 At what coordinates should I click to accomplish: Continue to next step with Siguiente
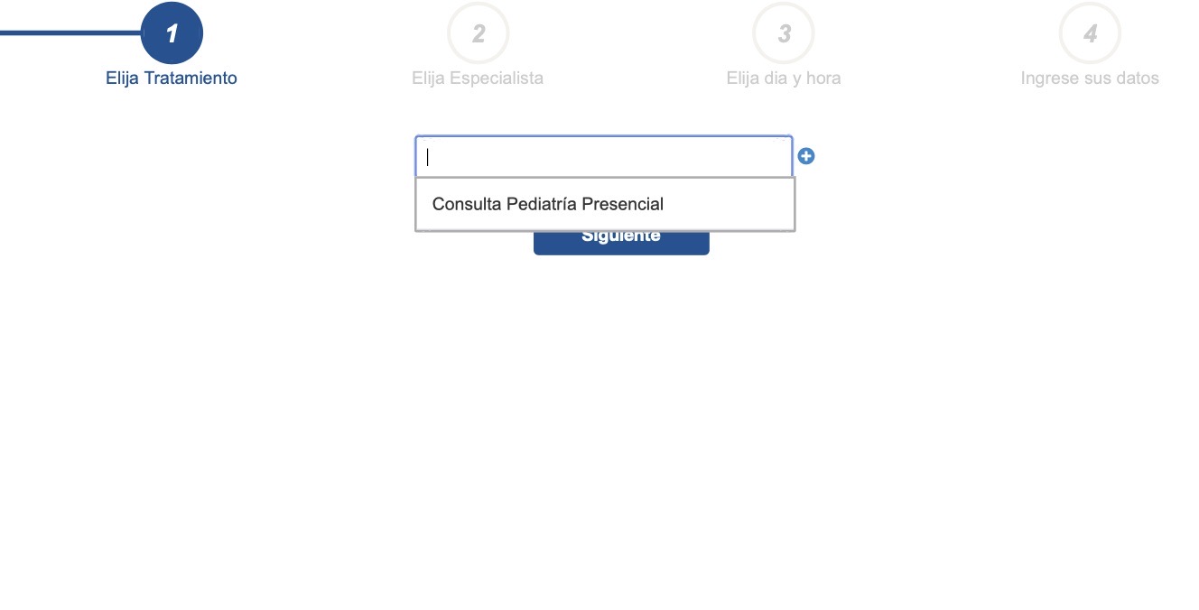pos(621,242)
